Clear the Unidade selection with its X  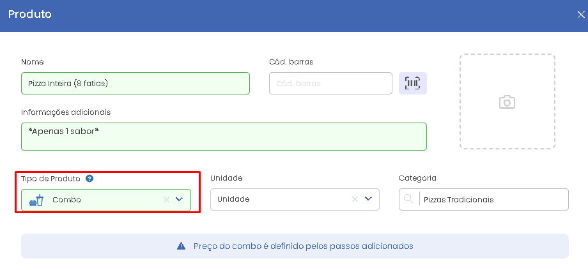coord(355,199)
